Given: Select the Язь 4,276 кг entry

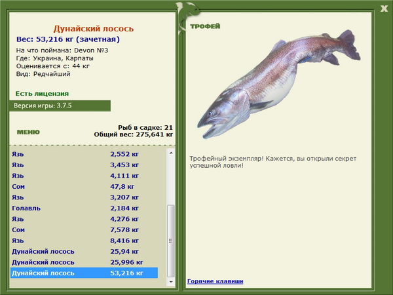Looking at the screenshot, I should pos(84,219).
